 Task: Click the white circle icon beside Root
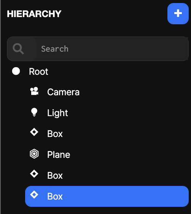[x=16, y=71]
